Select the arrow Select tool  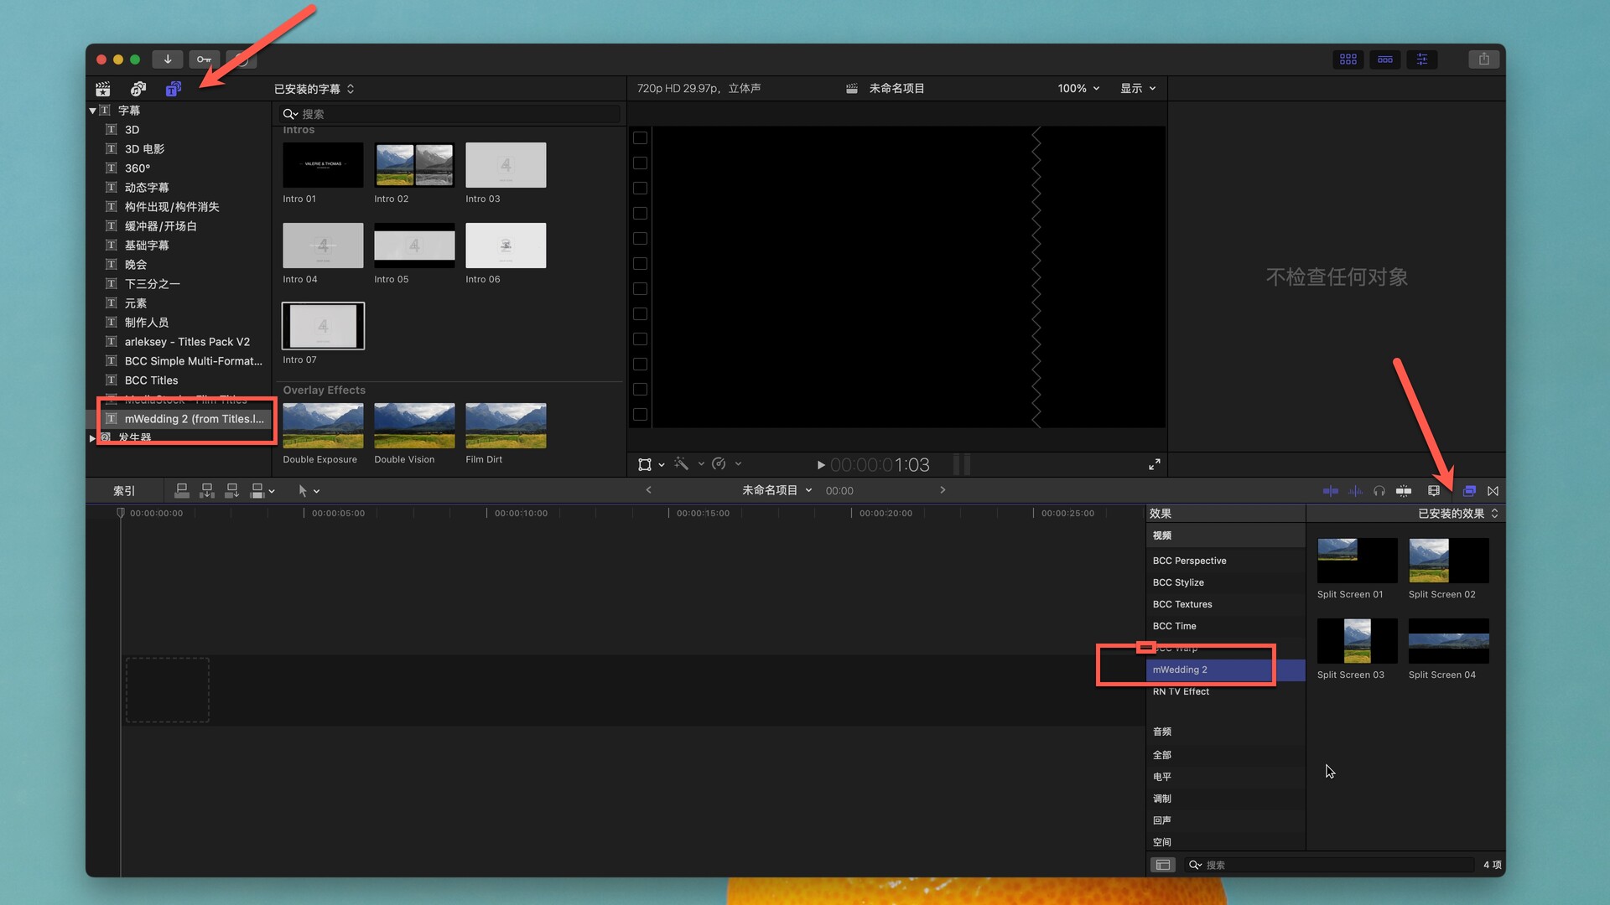click(x=303, y=490)
